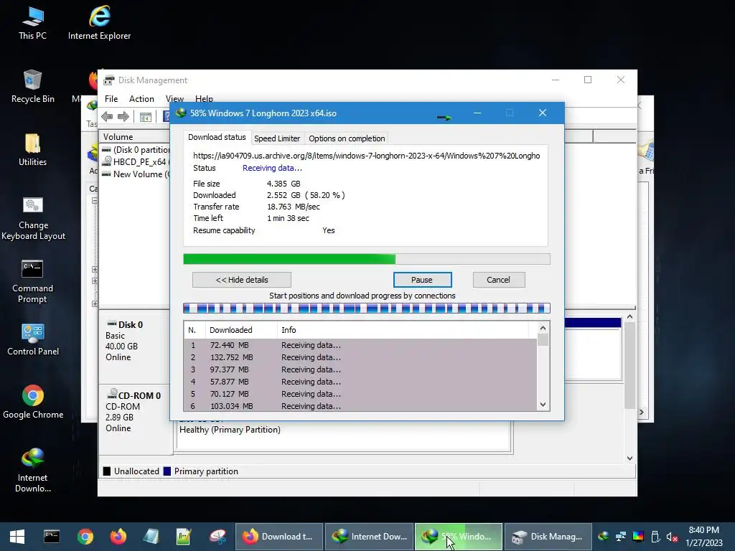The image size is (735, 551).
Task: Open Help menu in Disk Management
Action: tap(204, 99)
